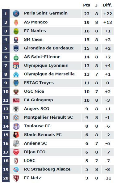Click the Olympique de Marseille logo
The width and height of the screenshot is (117, 186).
click(16, 74)
